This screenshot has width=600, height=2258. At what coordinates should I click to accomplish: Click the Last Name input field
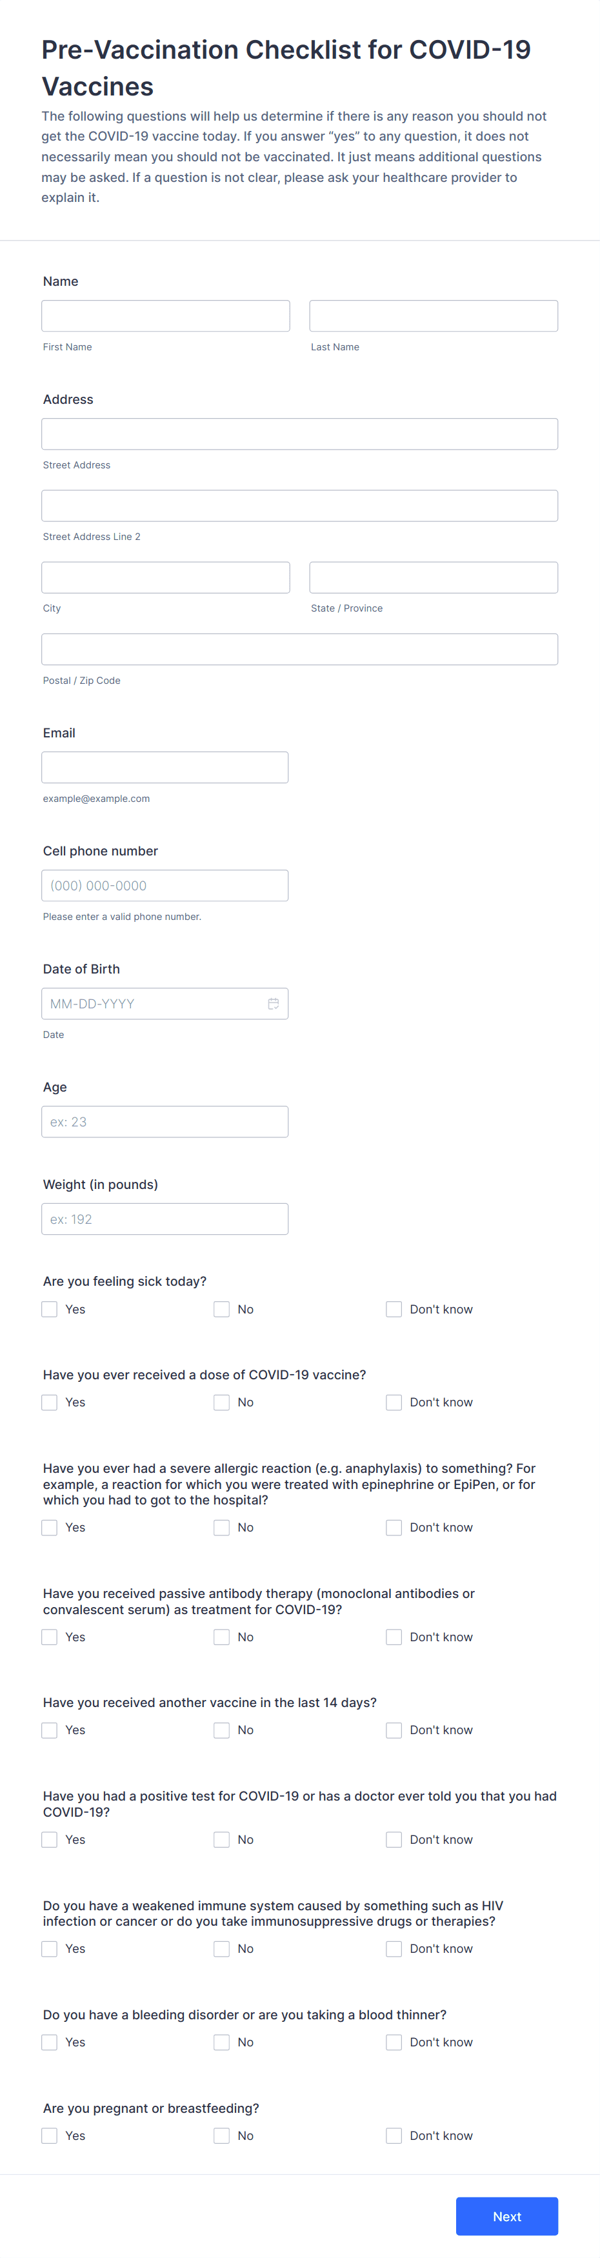point(434,315)
